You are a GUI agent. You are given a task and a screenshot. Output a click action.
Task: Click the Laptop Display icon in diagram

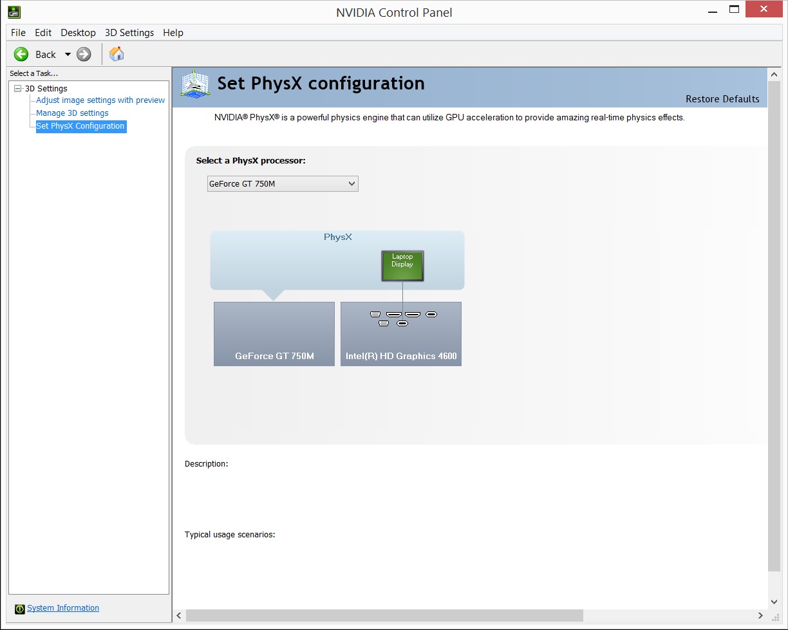pyautogui.click(x=402, y=266)
